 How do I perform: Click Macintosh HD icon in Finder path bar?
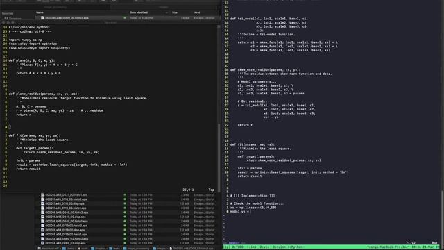(x=39, y=249)
